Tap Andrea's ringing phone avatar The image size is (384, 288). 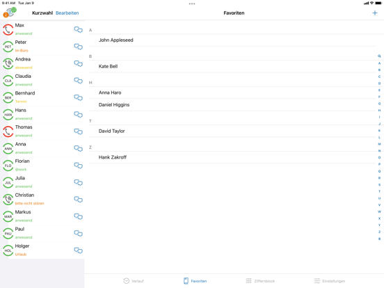coord(8,64)
